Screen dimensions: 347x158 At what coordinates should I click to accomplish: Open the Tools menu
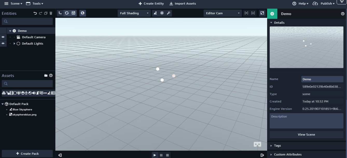[34, 4]
